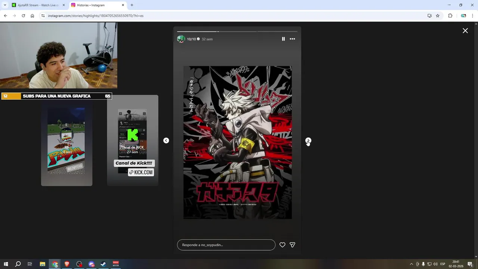Screen dimensions: 478x269
Task: Switch to Chrome on the taskbar
Action: point(55,264)
